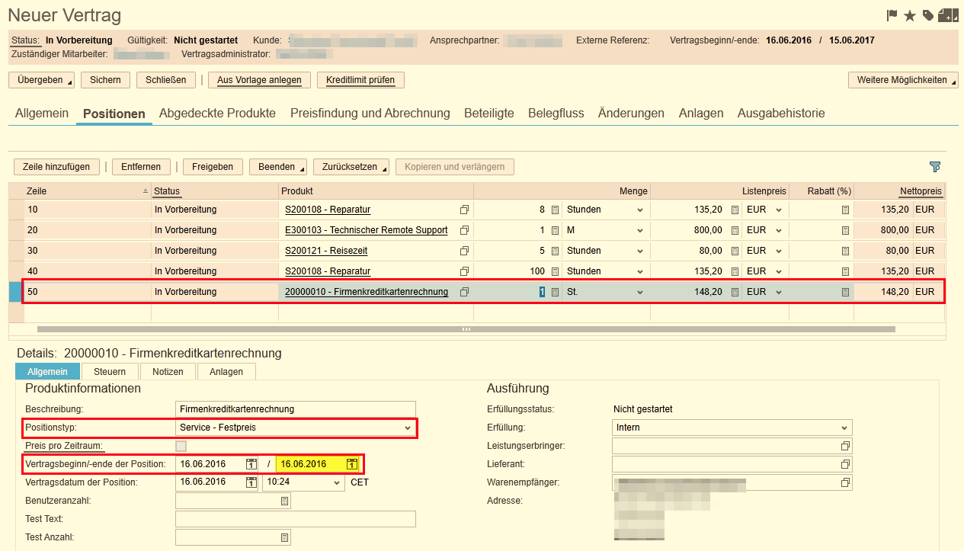Select row 10 using its row selector
Image resolution: width=964 pixels, height=551 pixels.
point(15,210)
